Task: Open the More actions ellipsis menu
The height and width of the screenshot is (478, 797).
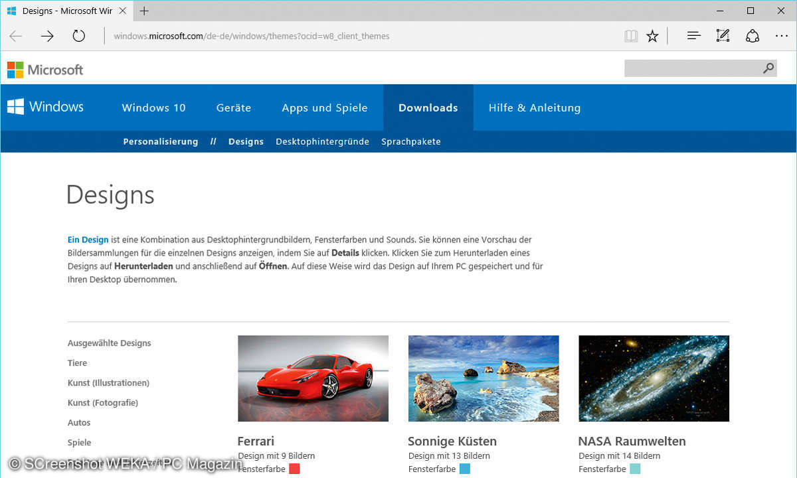Action: [782, 36]
